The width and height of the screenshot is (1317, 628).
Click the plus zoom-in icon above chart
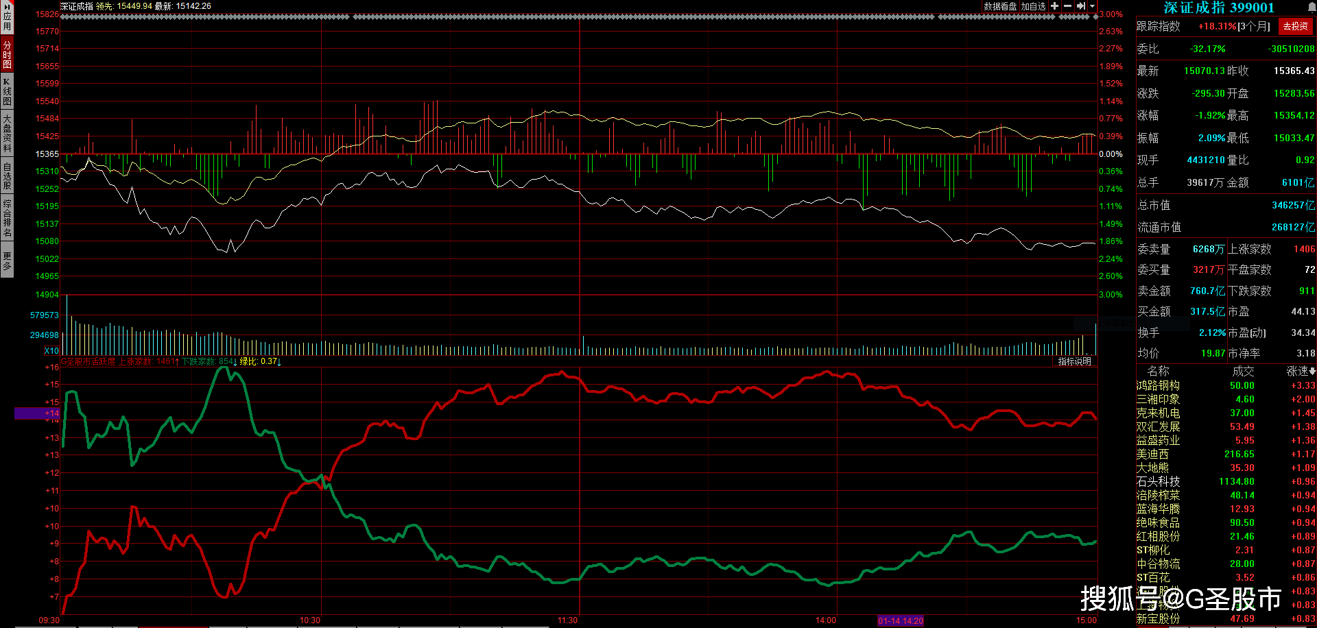coord(1054,6)
